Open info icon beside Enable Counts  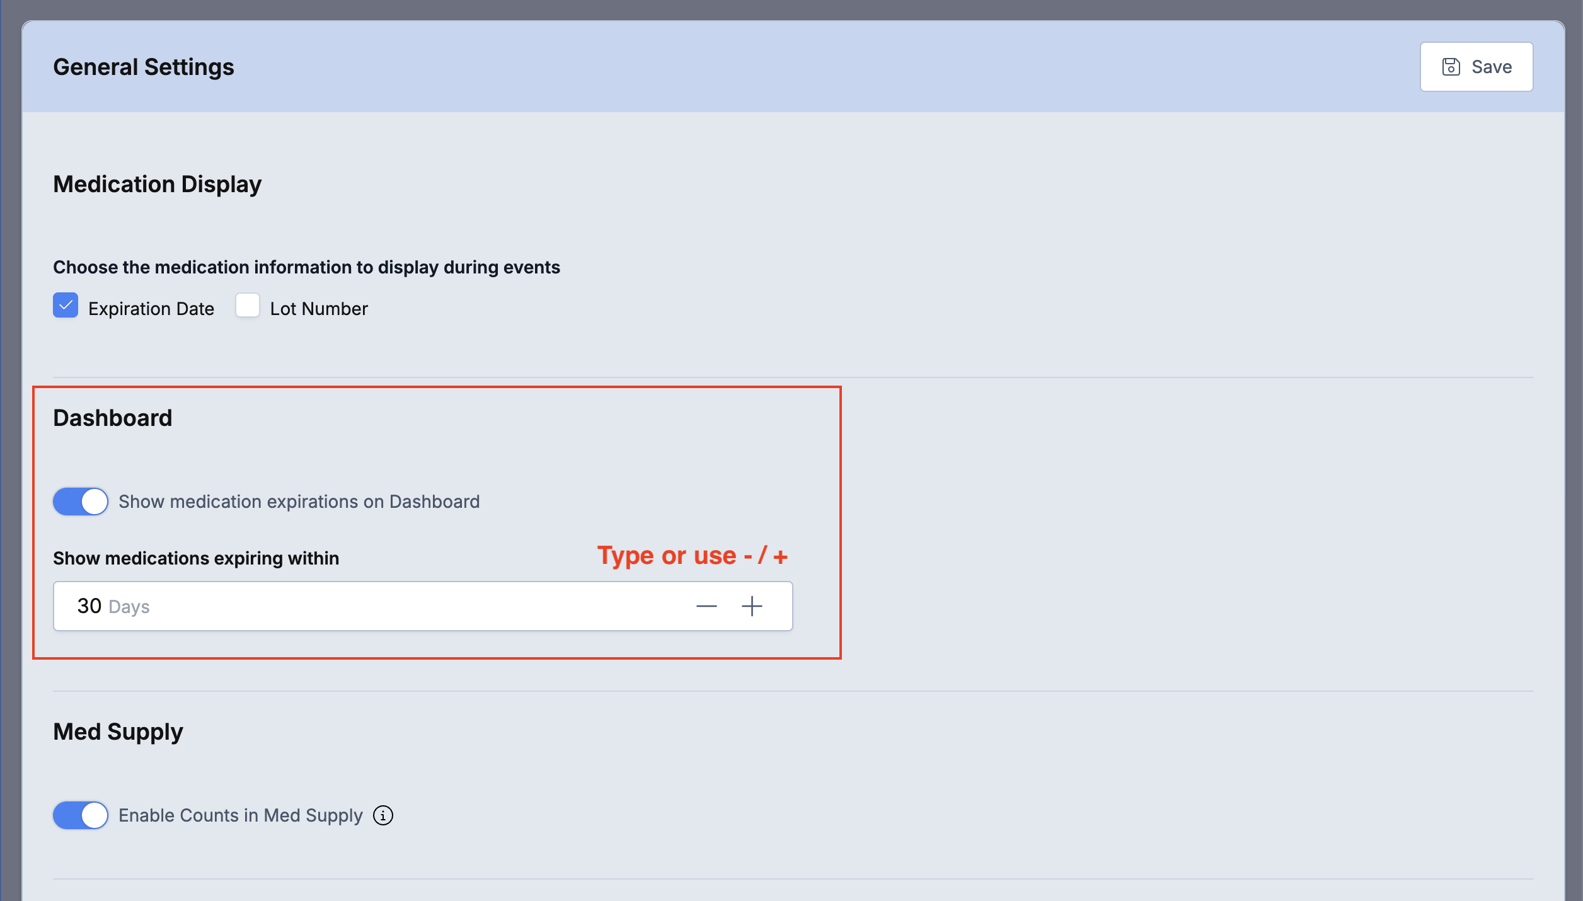(x=383, y=815)
